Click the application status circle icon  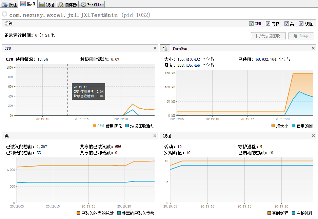(x=4, y=14)
